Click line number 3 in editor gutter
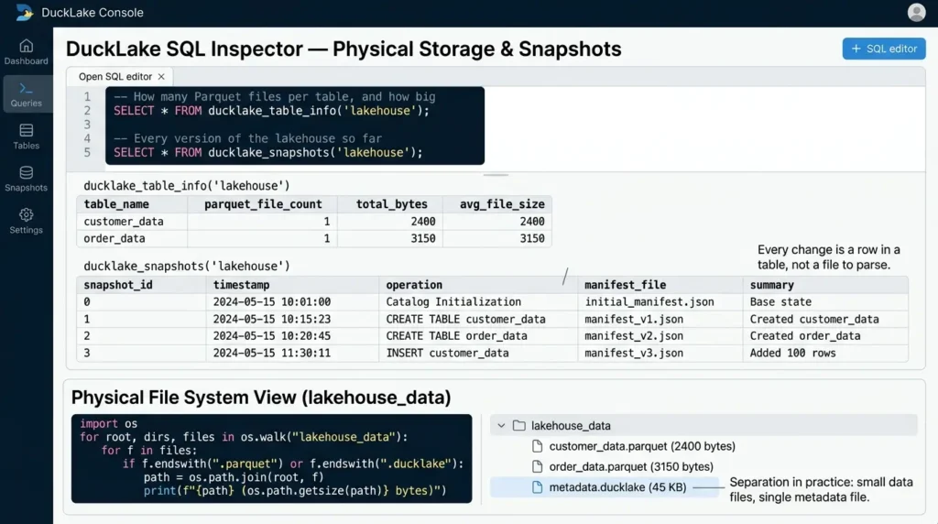The image size is (938, 524). click(87, 125)
